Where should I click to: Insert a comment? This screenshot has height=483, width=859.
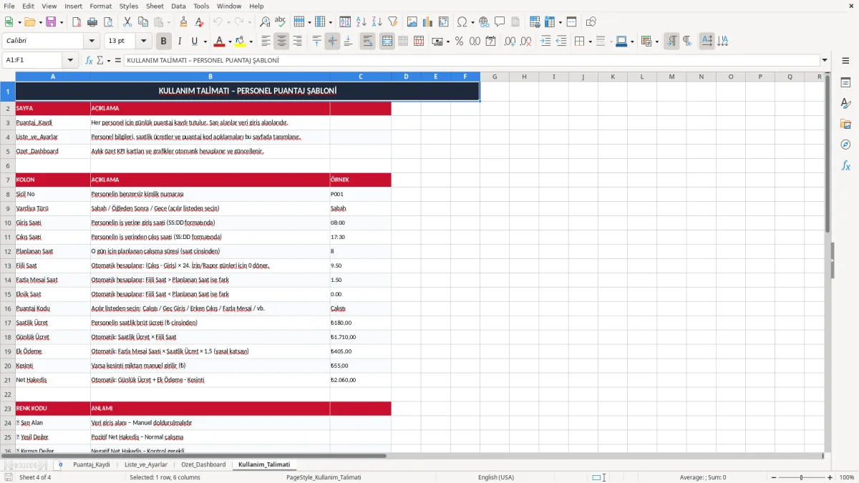coord(500,22)
